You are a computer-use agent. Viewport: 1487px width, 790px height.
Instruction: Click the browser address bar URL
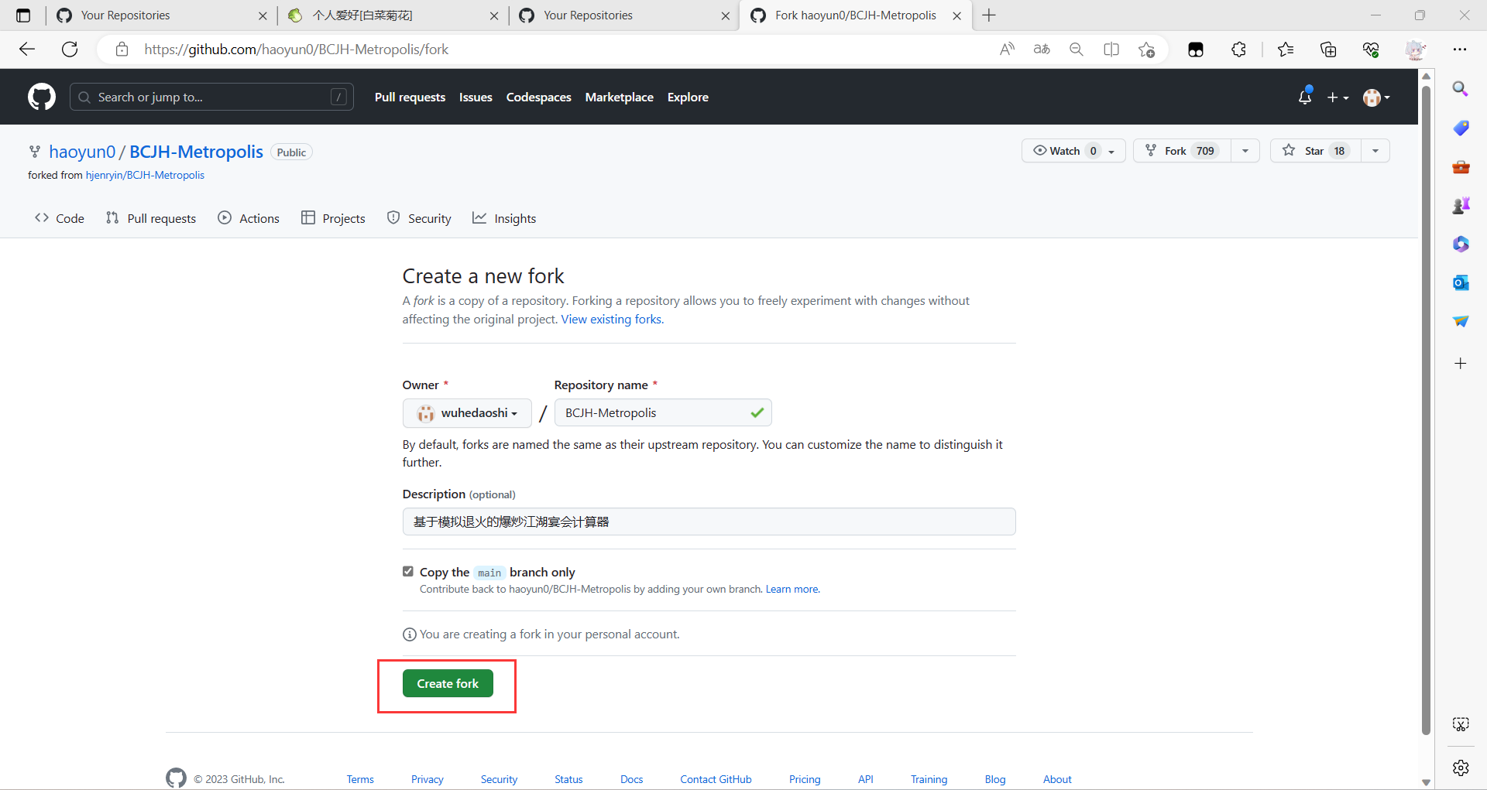296,50
